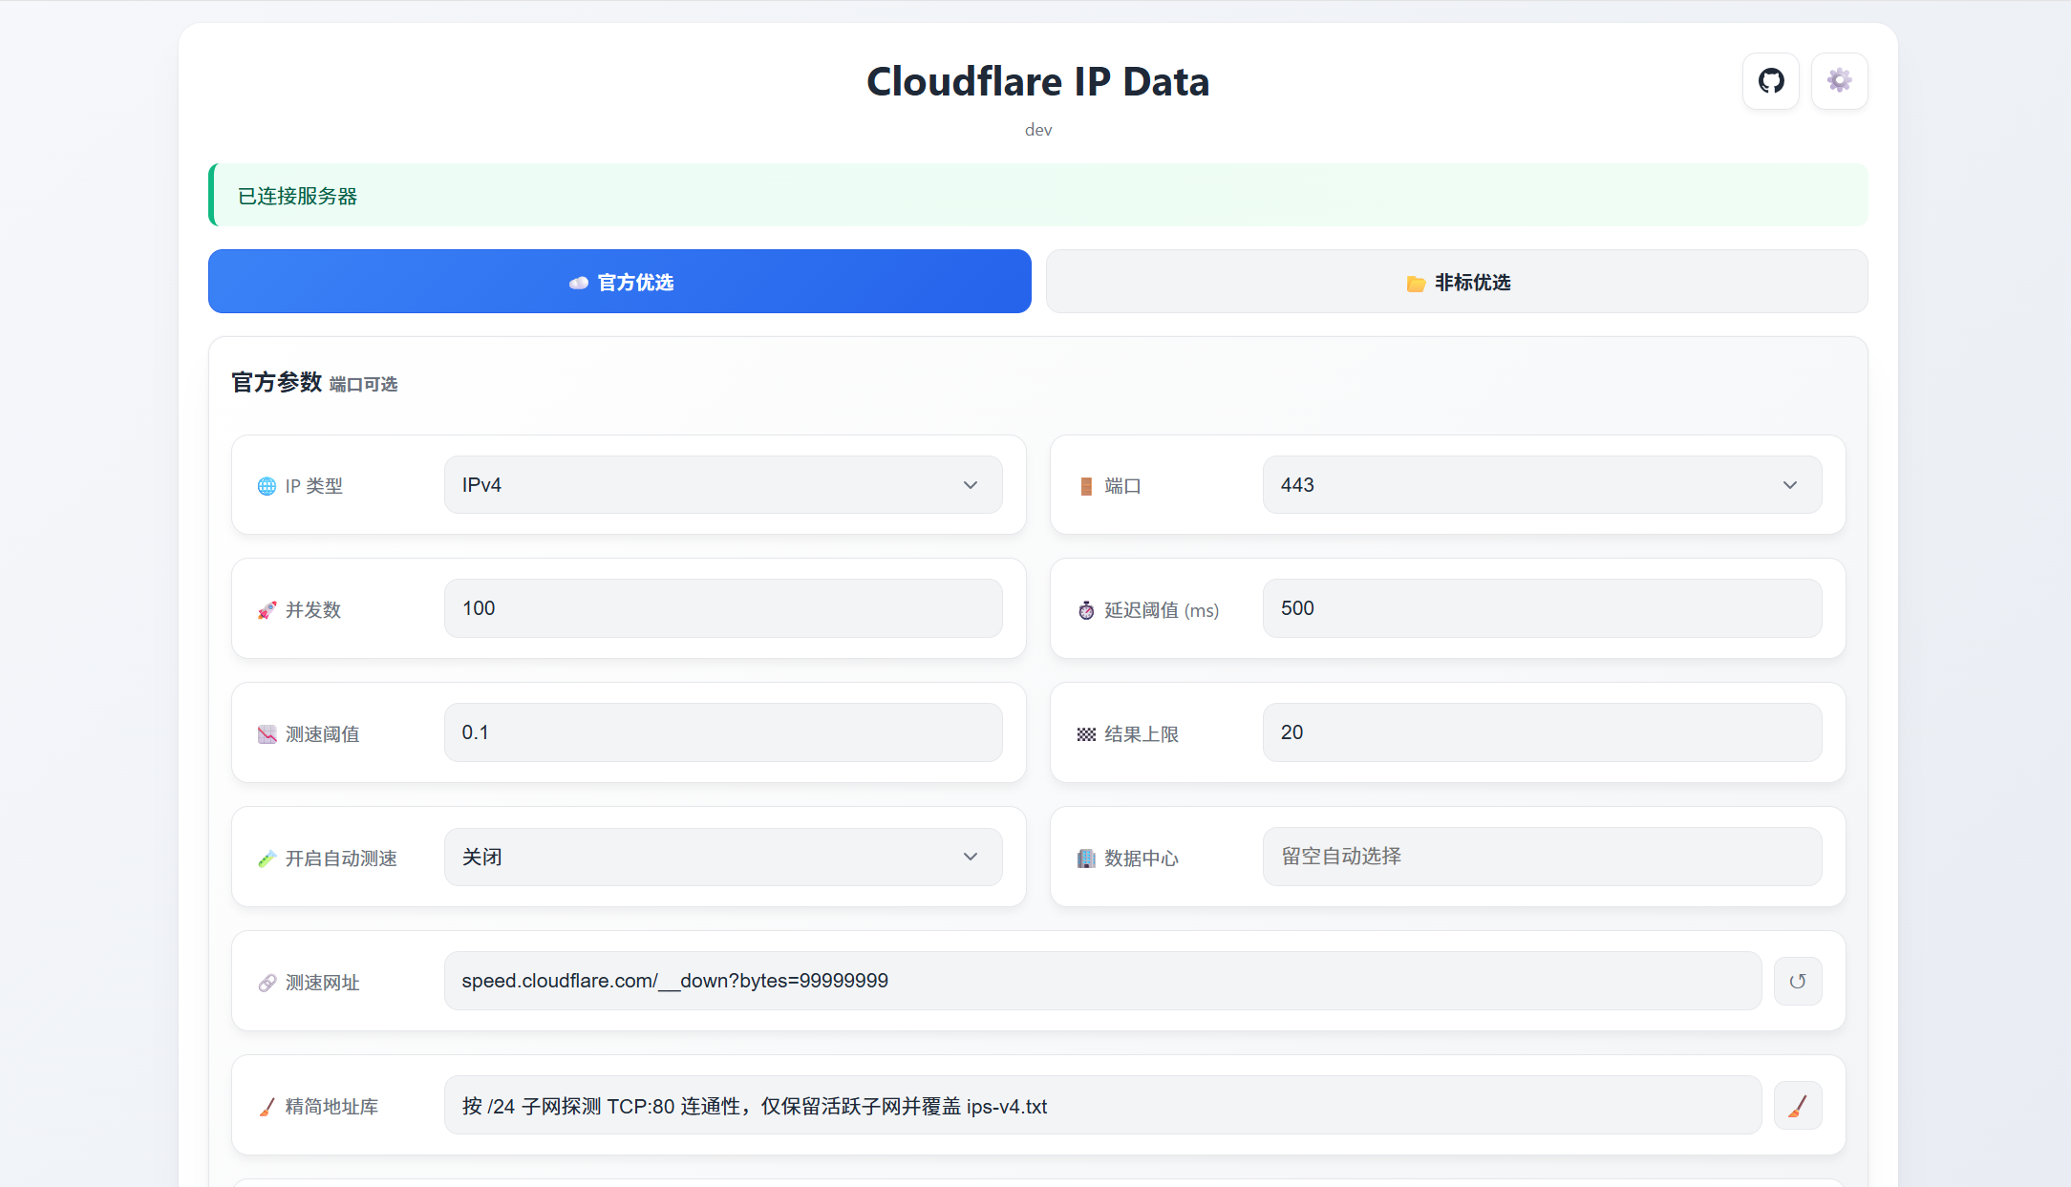The image size is (2071, 1187).
Task: Click the 开启自动测速 label text
Action: click(341, 858)
